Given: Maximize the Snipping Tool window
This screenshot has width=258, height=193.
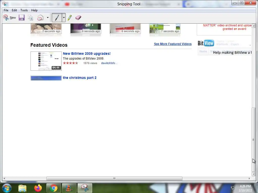Looking at the screenshot, I should (x=242, y=3).
